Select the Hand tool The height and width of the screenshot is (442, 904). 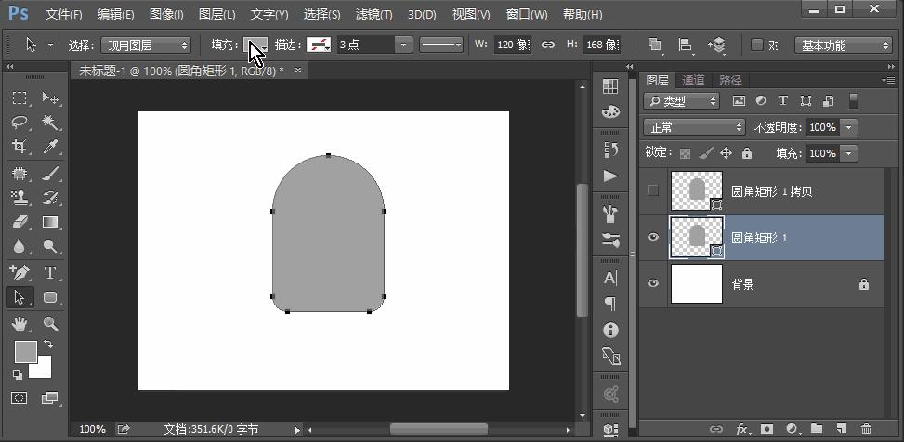pyautogui.click(x=20, y=323)
